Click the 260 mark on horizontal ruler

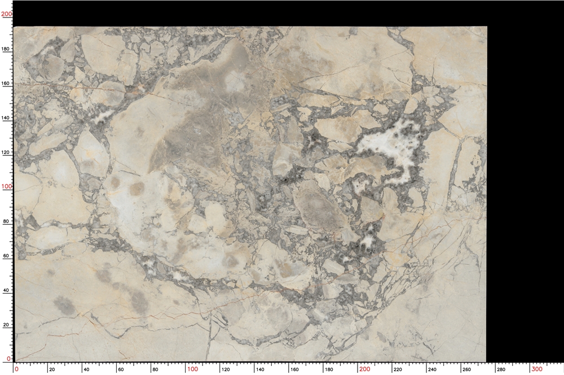466,369
